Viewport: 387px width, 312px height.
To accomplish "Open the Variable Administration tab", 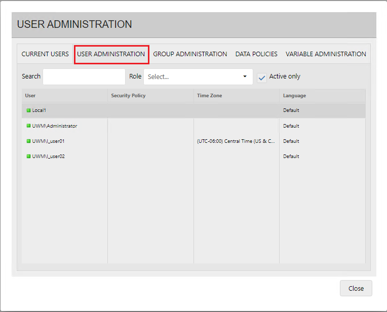I will click(326, 54).
